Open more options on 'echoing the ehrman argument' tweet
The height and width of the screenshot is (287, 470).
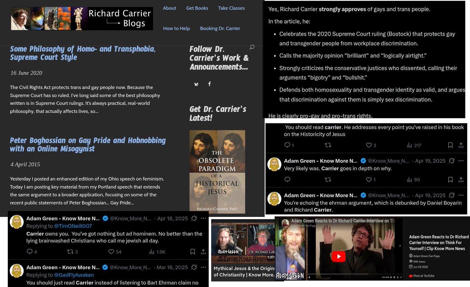click(x=461, y=195)
